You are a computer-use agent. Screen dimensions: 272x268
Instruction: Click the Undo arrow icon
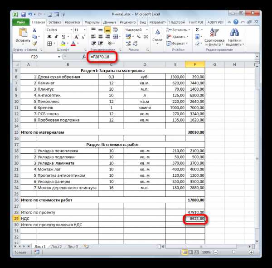pyautogui.click(x=30, y=15)
